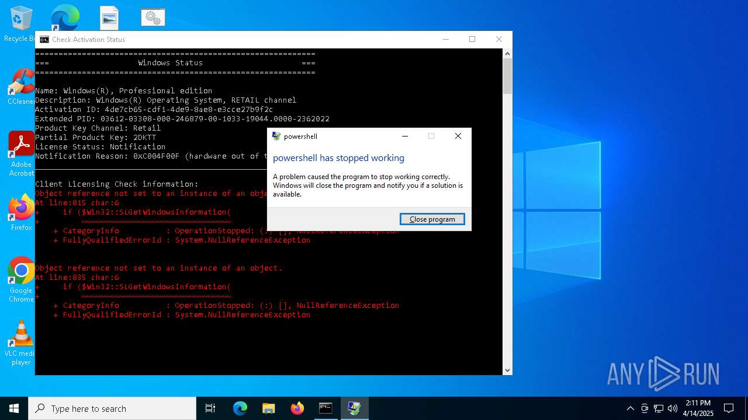Click the 'Partial Product Key: 2DKTT' line

[96, 138]
